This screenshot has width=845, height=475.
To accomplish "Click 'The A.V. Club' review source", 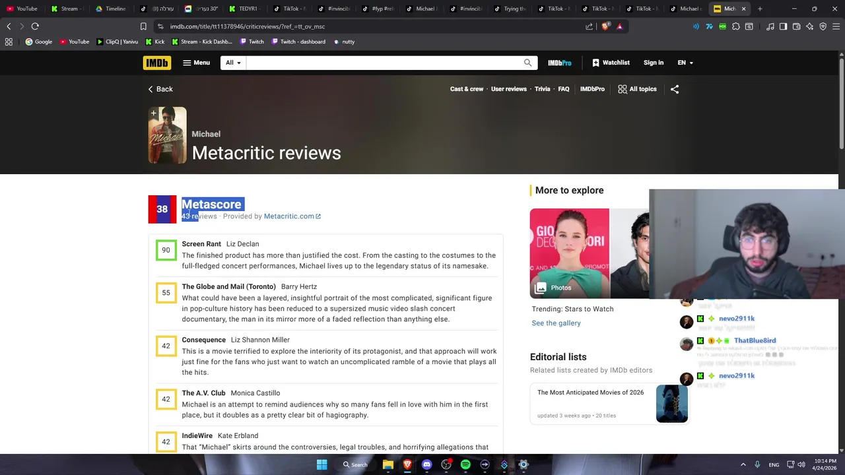I will pos(204,393).
